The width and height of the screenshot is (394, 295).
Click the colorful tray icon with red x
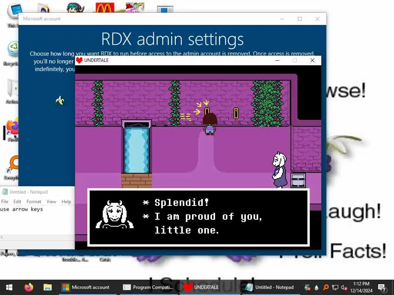[x=307, y=287]
